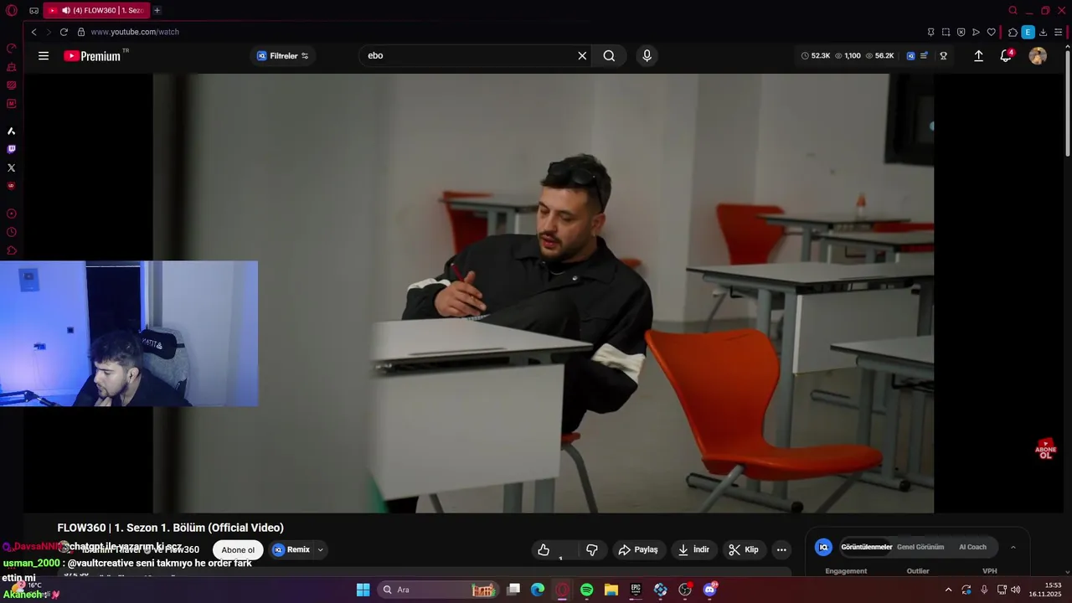Select the Genel Görünüm tab
Screen dimensions: 1072x603
click(920, 547)
